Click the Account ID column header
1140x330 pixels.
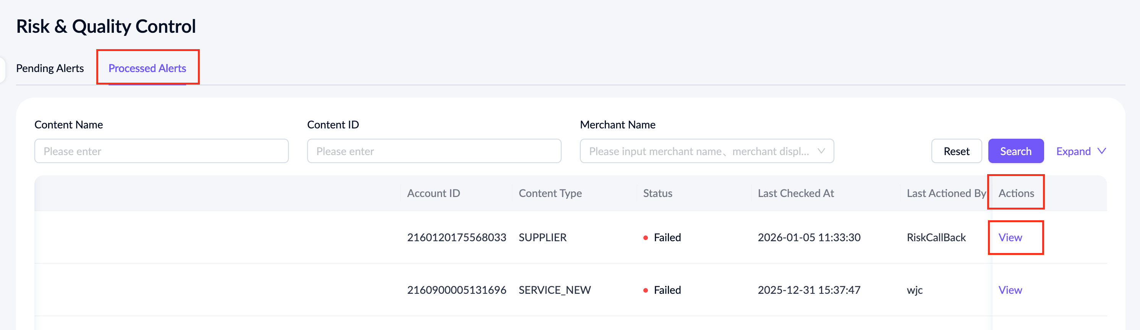click(433, 193)
